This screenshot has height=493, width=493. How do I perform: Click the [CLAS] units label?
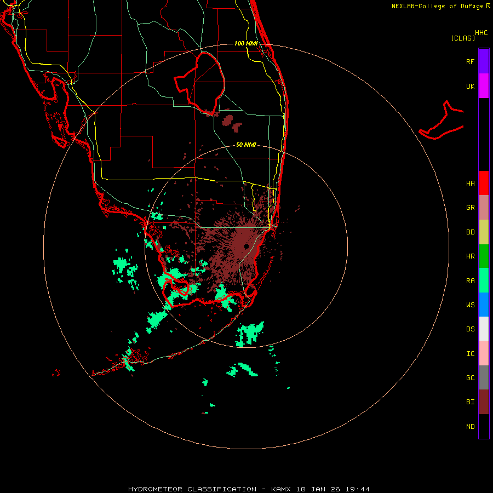pos(463,38)
